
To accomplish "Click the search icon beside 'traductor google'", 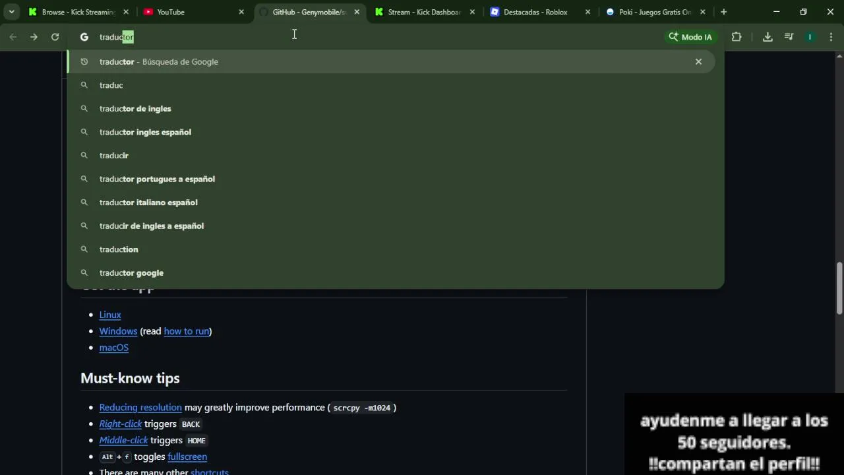I will pos(84,272).
